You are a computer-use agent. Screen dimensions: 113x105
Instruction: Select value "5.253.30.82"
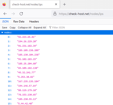point(26,77)
